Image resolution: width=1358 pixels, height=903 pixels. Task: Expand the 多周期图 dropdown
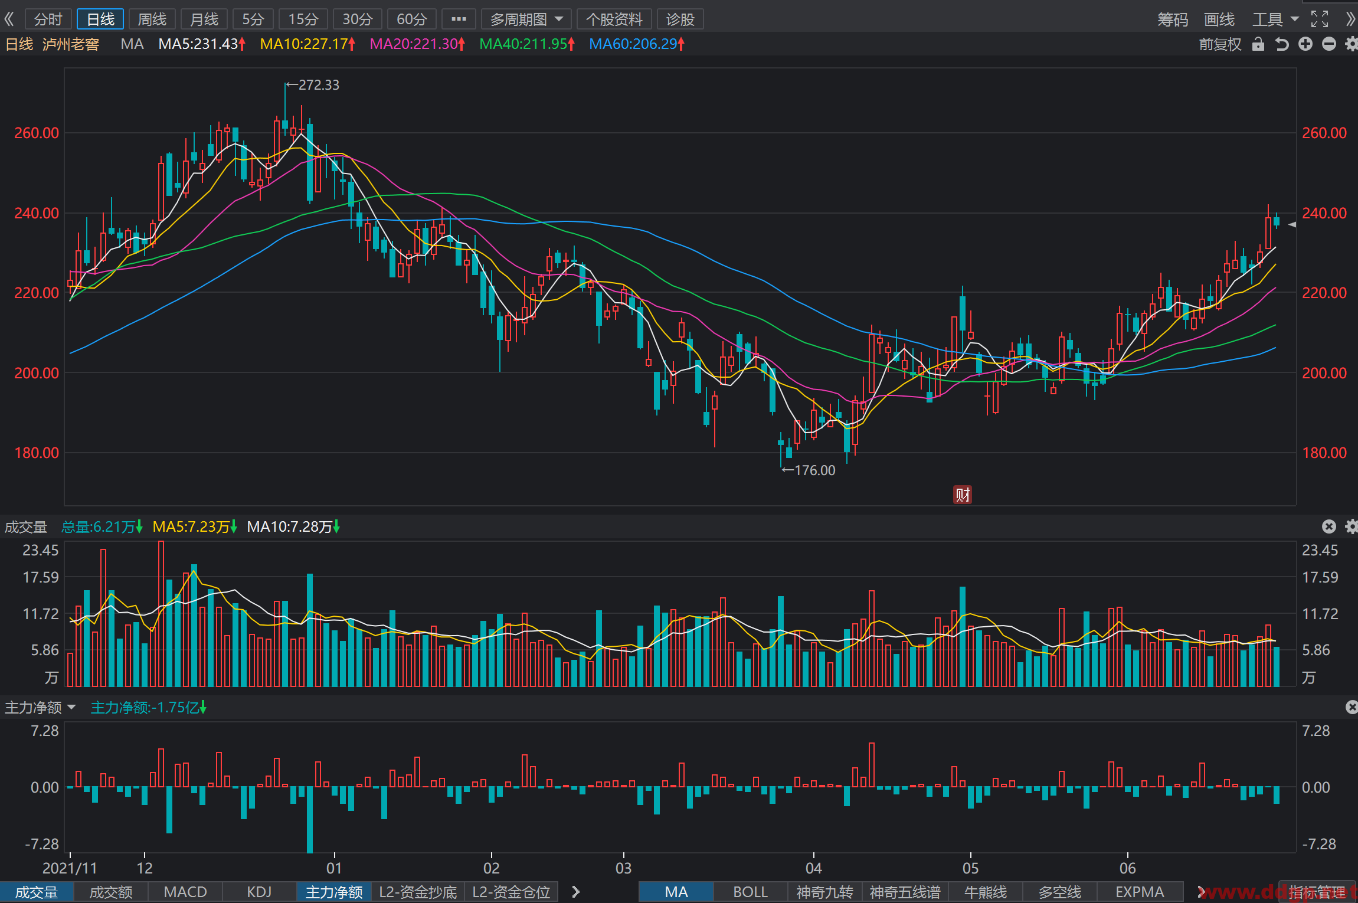click(526, 19)
